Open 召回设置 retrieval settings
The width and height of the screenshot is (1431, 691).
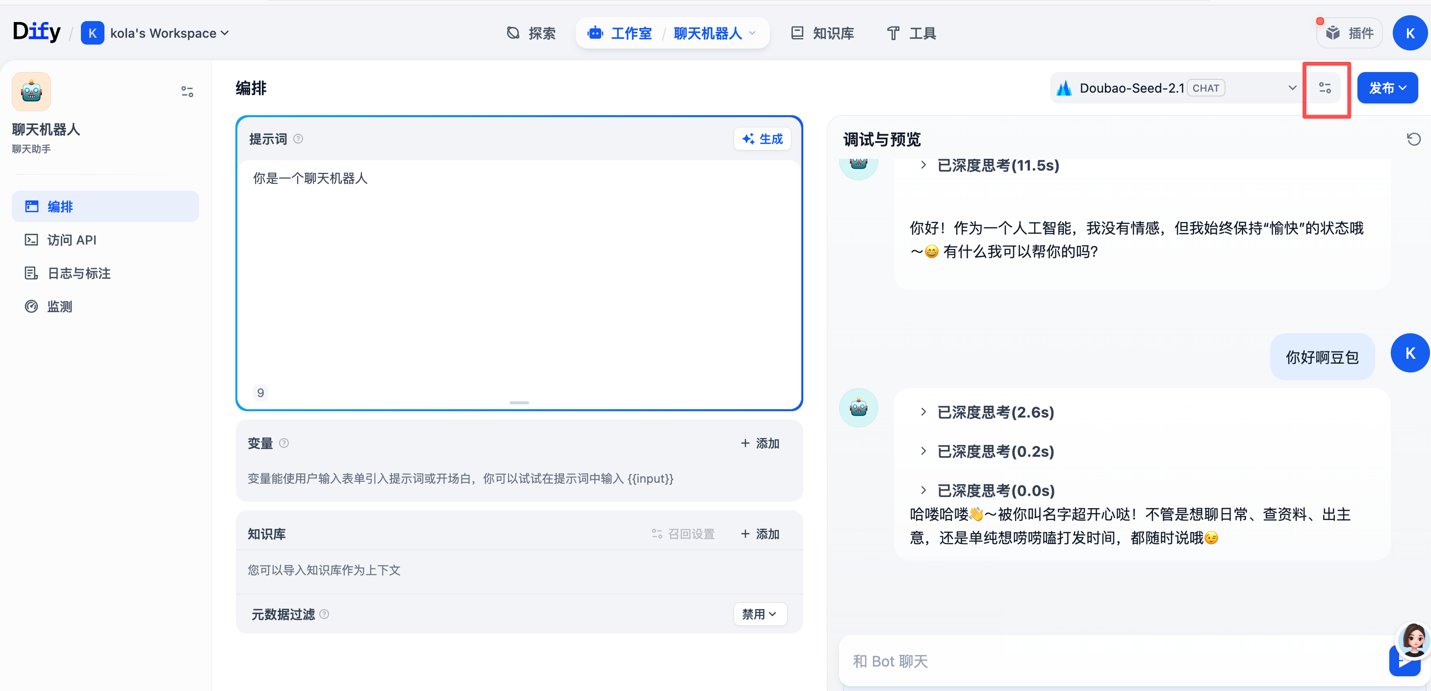(683, 533)
